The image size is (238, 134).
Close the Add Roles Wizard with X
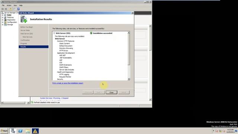(132, 13)
